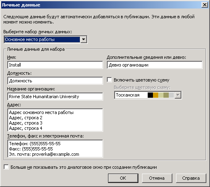The width and height of the screenshot is (210, 187).
Task: Click the olive green scheme swatch
Action: coord(166,95)
